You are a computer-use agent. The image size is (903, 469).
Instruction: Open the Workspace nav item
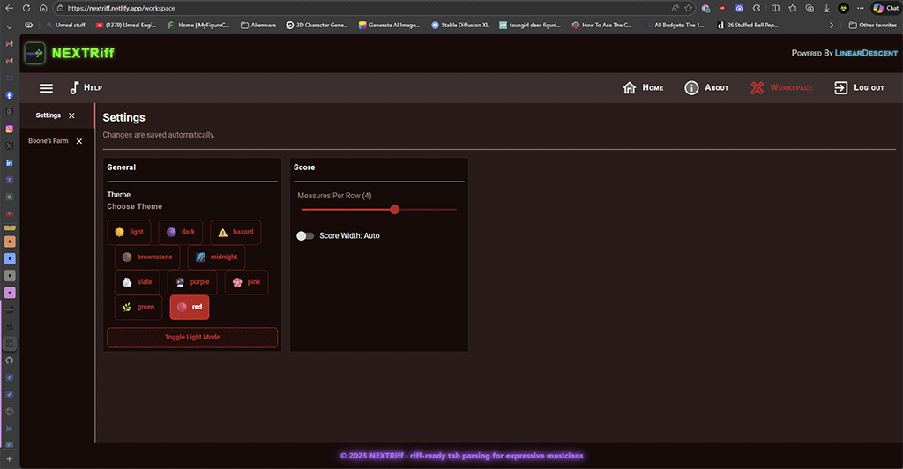(781, 88)
